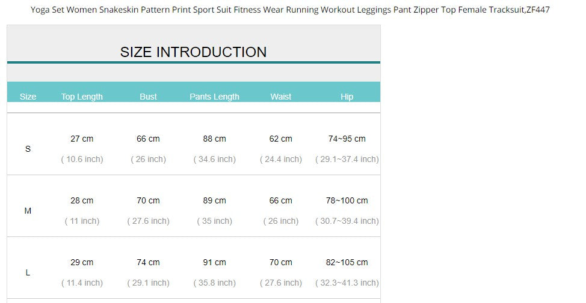Click the 74 cm bust value
This screenshot has height=303, width=586.
(x=148, y=262)
